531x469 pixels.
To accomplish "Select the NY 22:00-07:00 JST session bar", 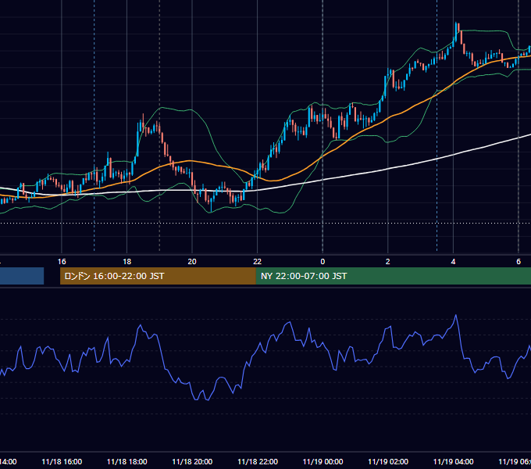I will point(393,276).
